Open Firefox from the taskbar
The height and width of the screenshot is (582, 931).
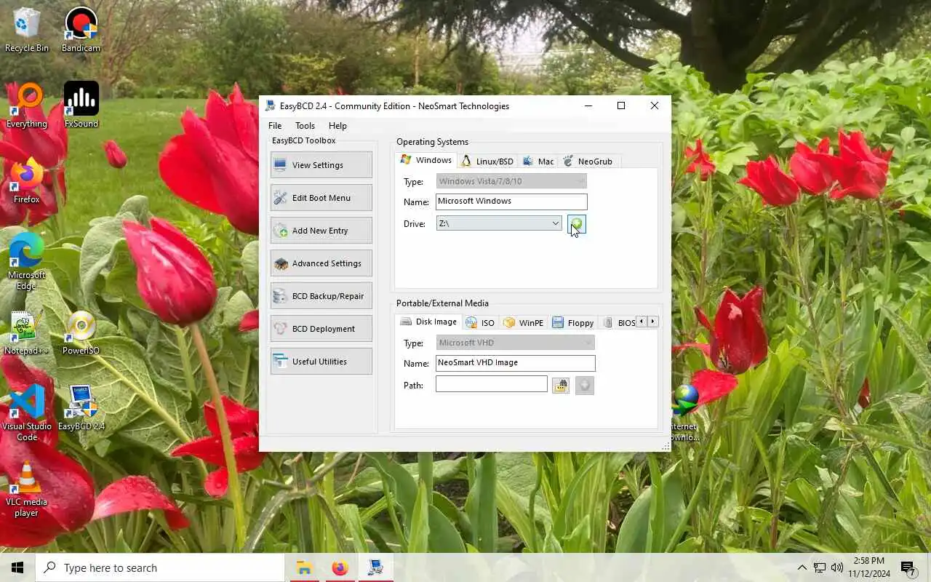click(x=340, y=567)
